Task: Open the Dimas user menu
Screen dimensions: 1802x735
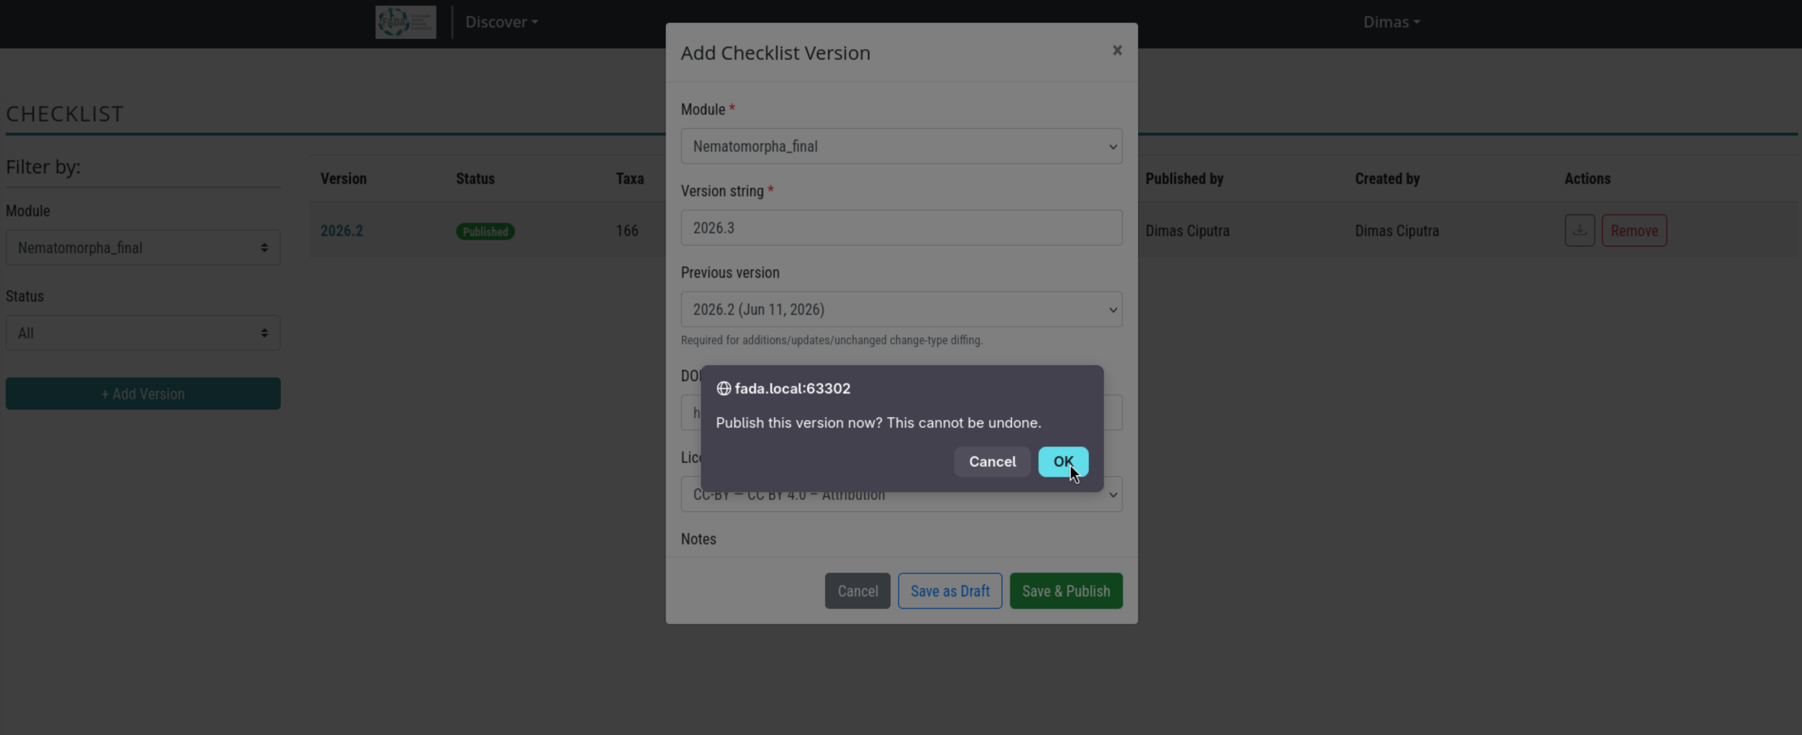Action: point(1391,22)
